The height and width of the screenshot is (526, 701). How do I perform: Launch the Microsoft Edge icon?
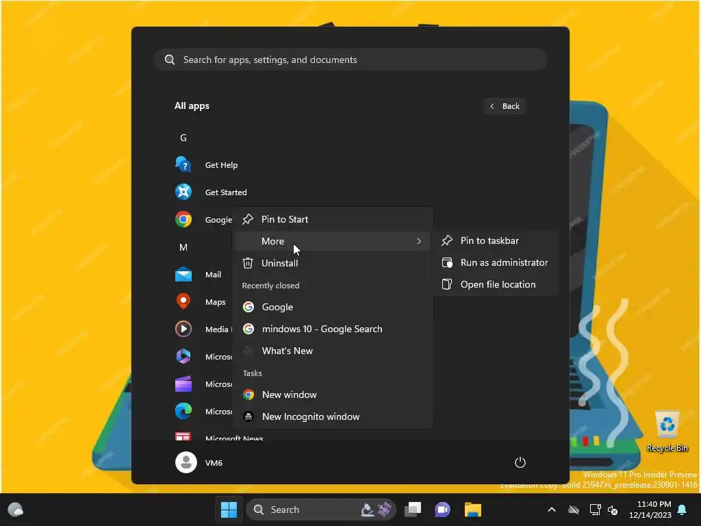183,411
